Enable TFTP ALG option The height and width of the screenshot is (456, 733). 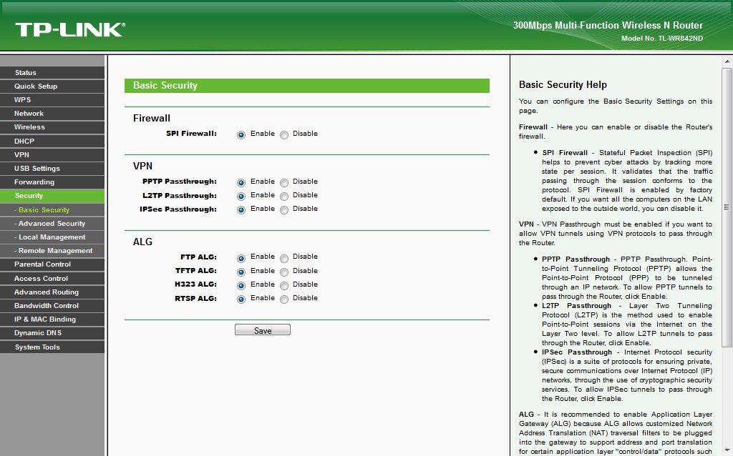pos(241,272)
